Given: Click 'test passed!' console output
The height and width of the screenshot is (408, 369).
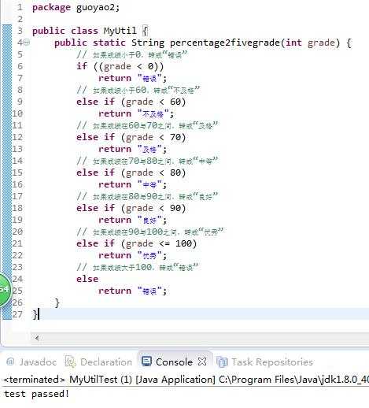Looking at the screenshot, I should (x=36, y=394).
